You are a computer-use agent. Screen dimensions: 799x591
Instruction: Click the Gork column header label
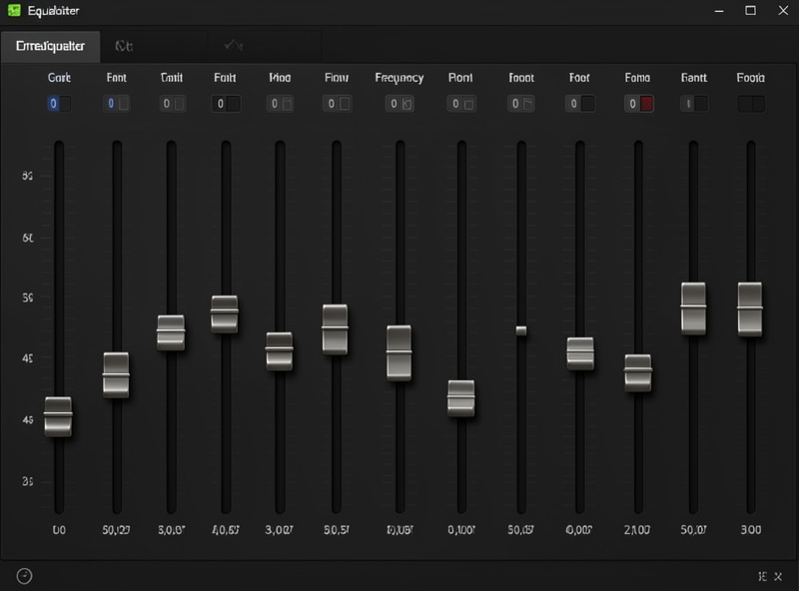(x=59, y=78)
